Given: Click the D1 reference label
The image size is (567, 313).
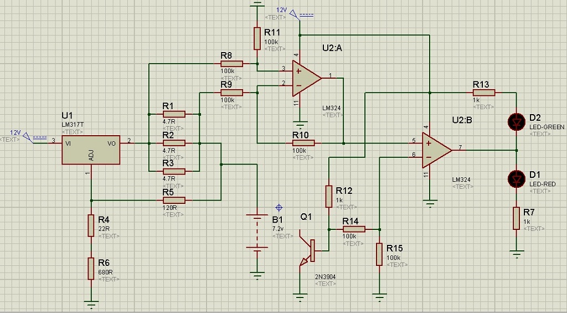Looking at the screenshot, I should [x=534, y=175].
